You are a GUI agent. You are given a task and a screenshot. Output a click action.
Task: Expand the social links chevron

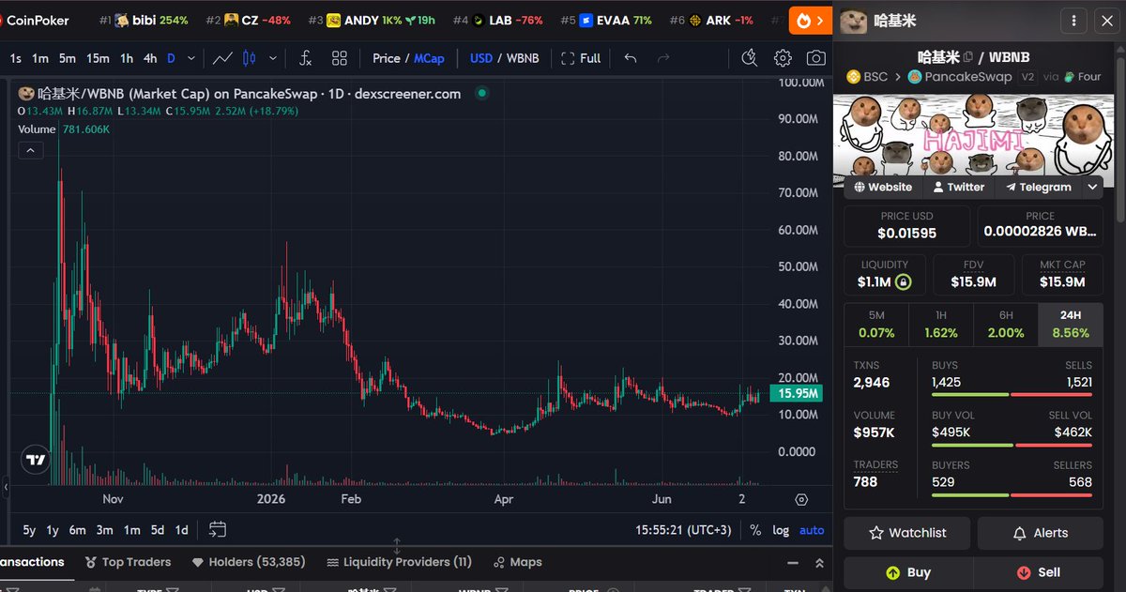pos(1093,187)
